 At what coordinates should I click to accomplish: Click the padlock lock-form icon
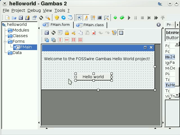67,33
